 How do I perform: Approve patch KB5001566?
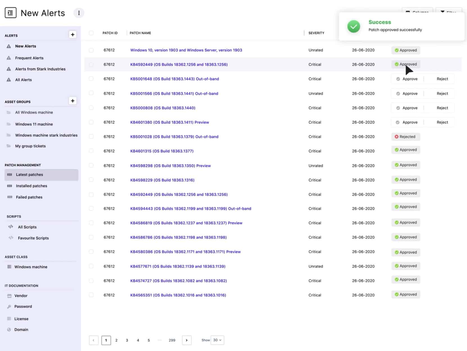pos(407,94)
